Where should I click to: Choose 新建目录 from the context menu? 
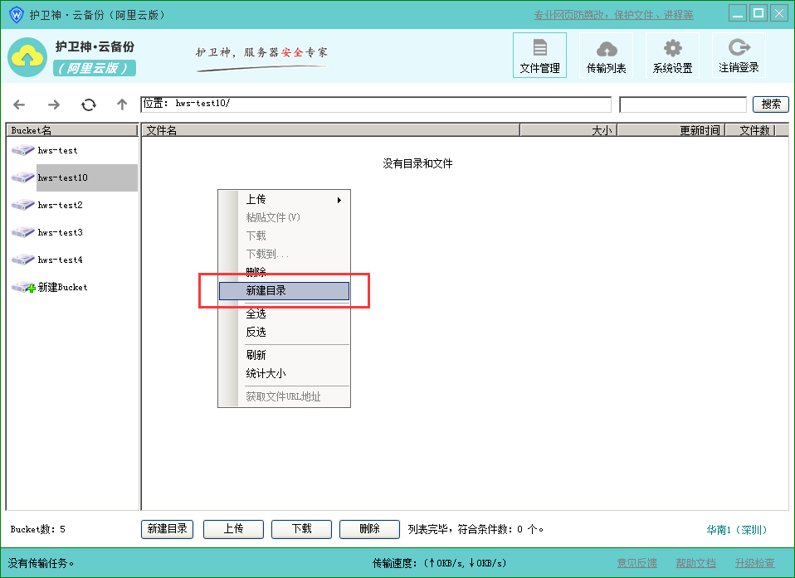click(284, 291)
